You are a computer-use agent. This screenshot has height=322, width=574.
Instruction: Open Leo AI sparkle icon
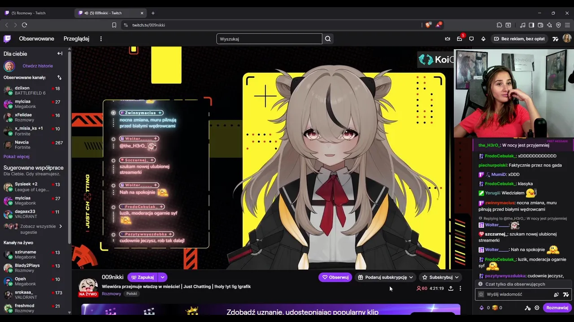tap(549, 25)
